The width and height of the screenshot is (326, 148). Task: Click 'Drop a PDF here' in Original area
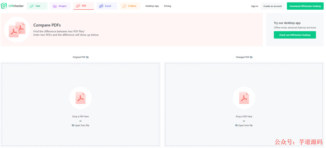81,116
